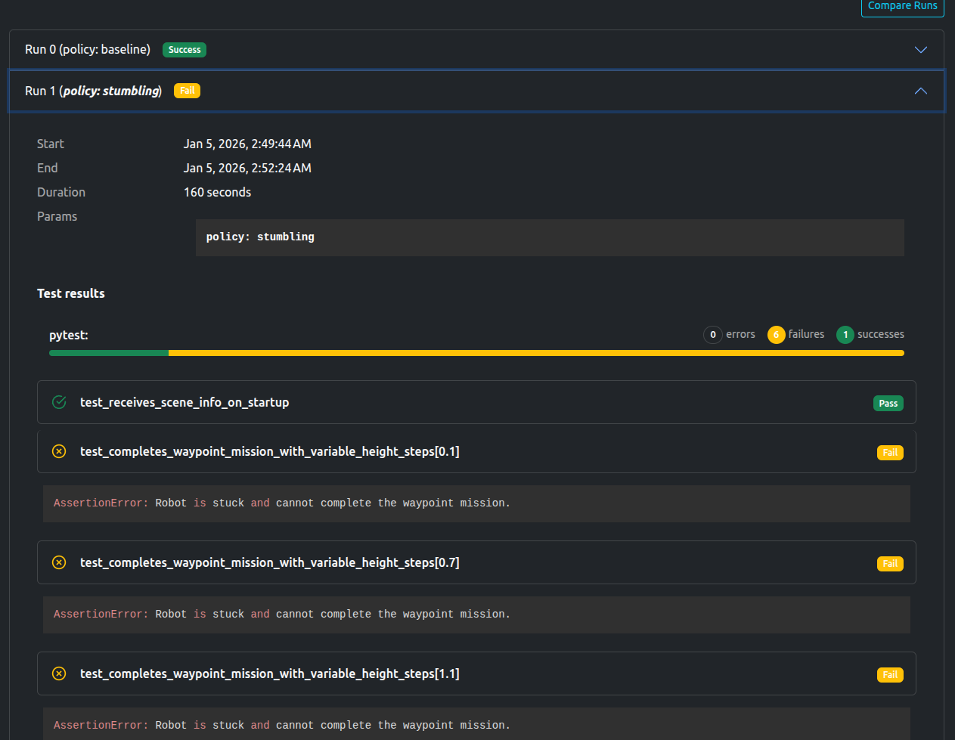Click the 0 errors count badge
The image size is (955, 740).
tap(712, 335)
